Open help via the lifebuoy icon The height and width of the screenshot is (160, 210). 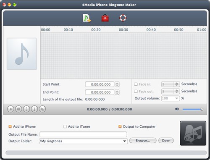(x=123, y=18)
